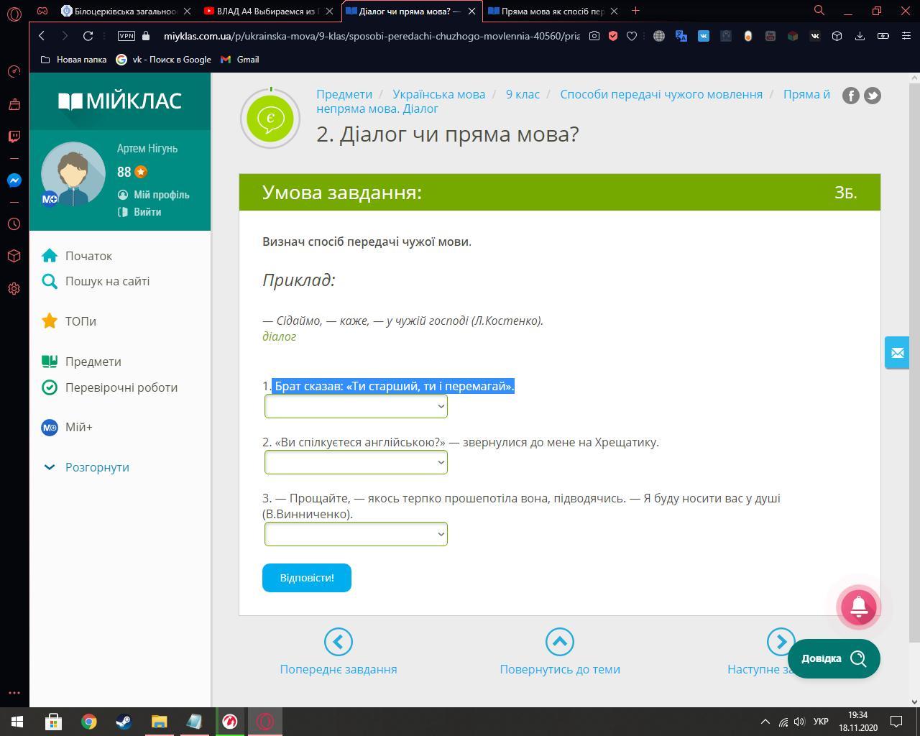Open the pink notification bell
Screen dimensions: 920x736
[x=858, y=607]
